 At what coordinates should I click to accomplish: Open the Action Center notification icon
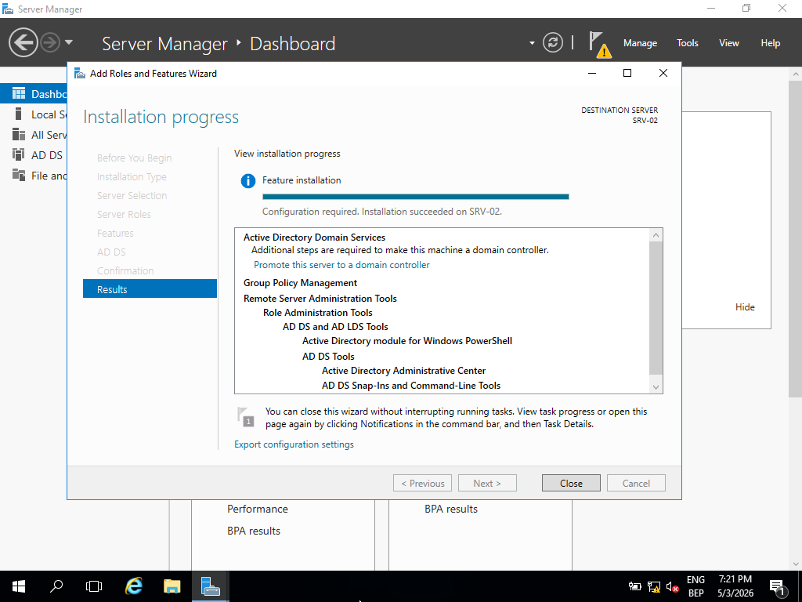[x=777, y=587]
